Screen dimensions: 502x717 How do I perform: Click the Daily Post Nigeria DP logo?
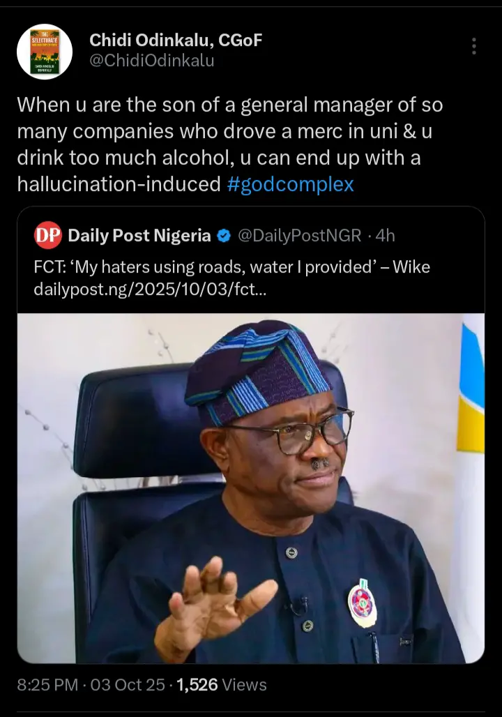48,236
